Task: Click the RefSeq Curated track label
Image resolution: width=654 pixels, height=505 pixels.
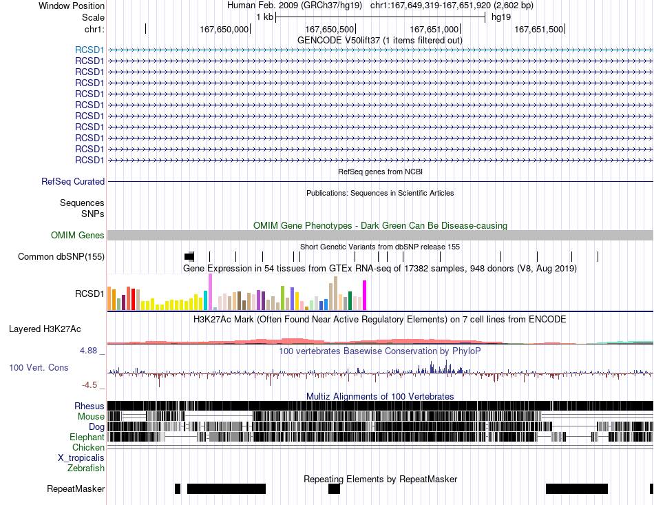Action: (73, 182)
